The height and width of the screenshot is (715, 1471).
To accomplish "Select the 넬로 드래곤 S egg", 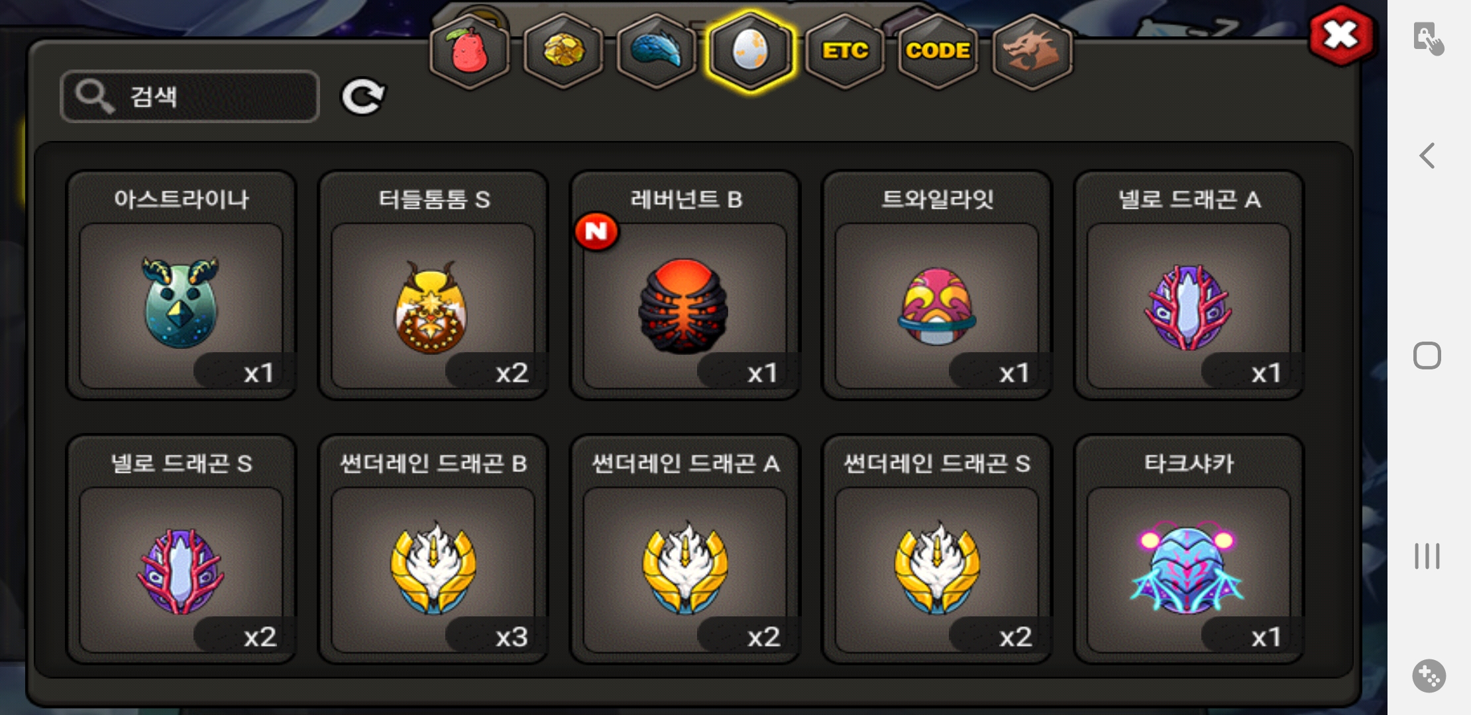I will click(x=181, y=549).
